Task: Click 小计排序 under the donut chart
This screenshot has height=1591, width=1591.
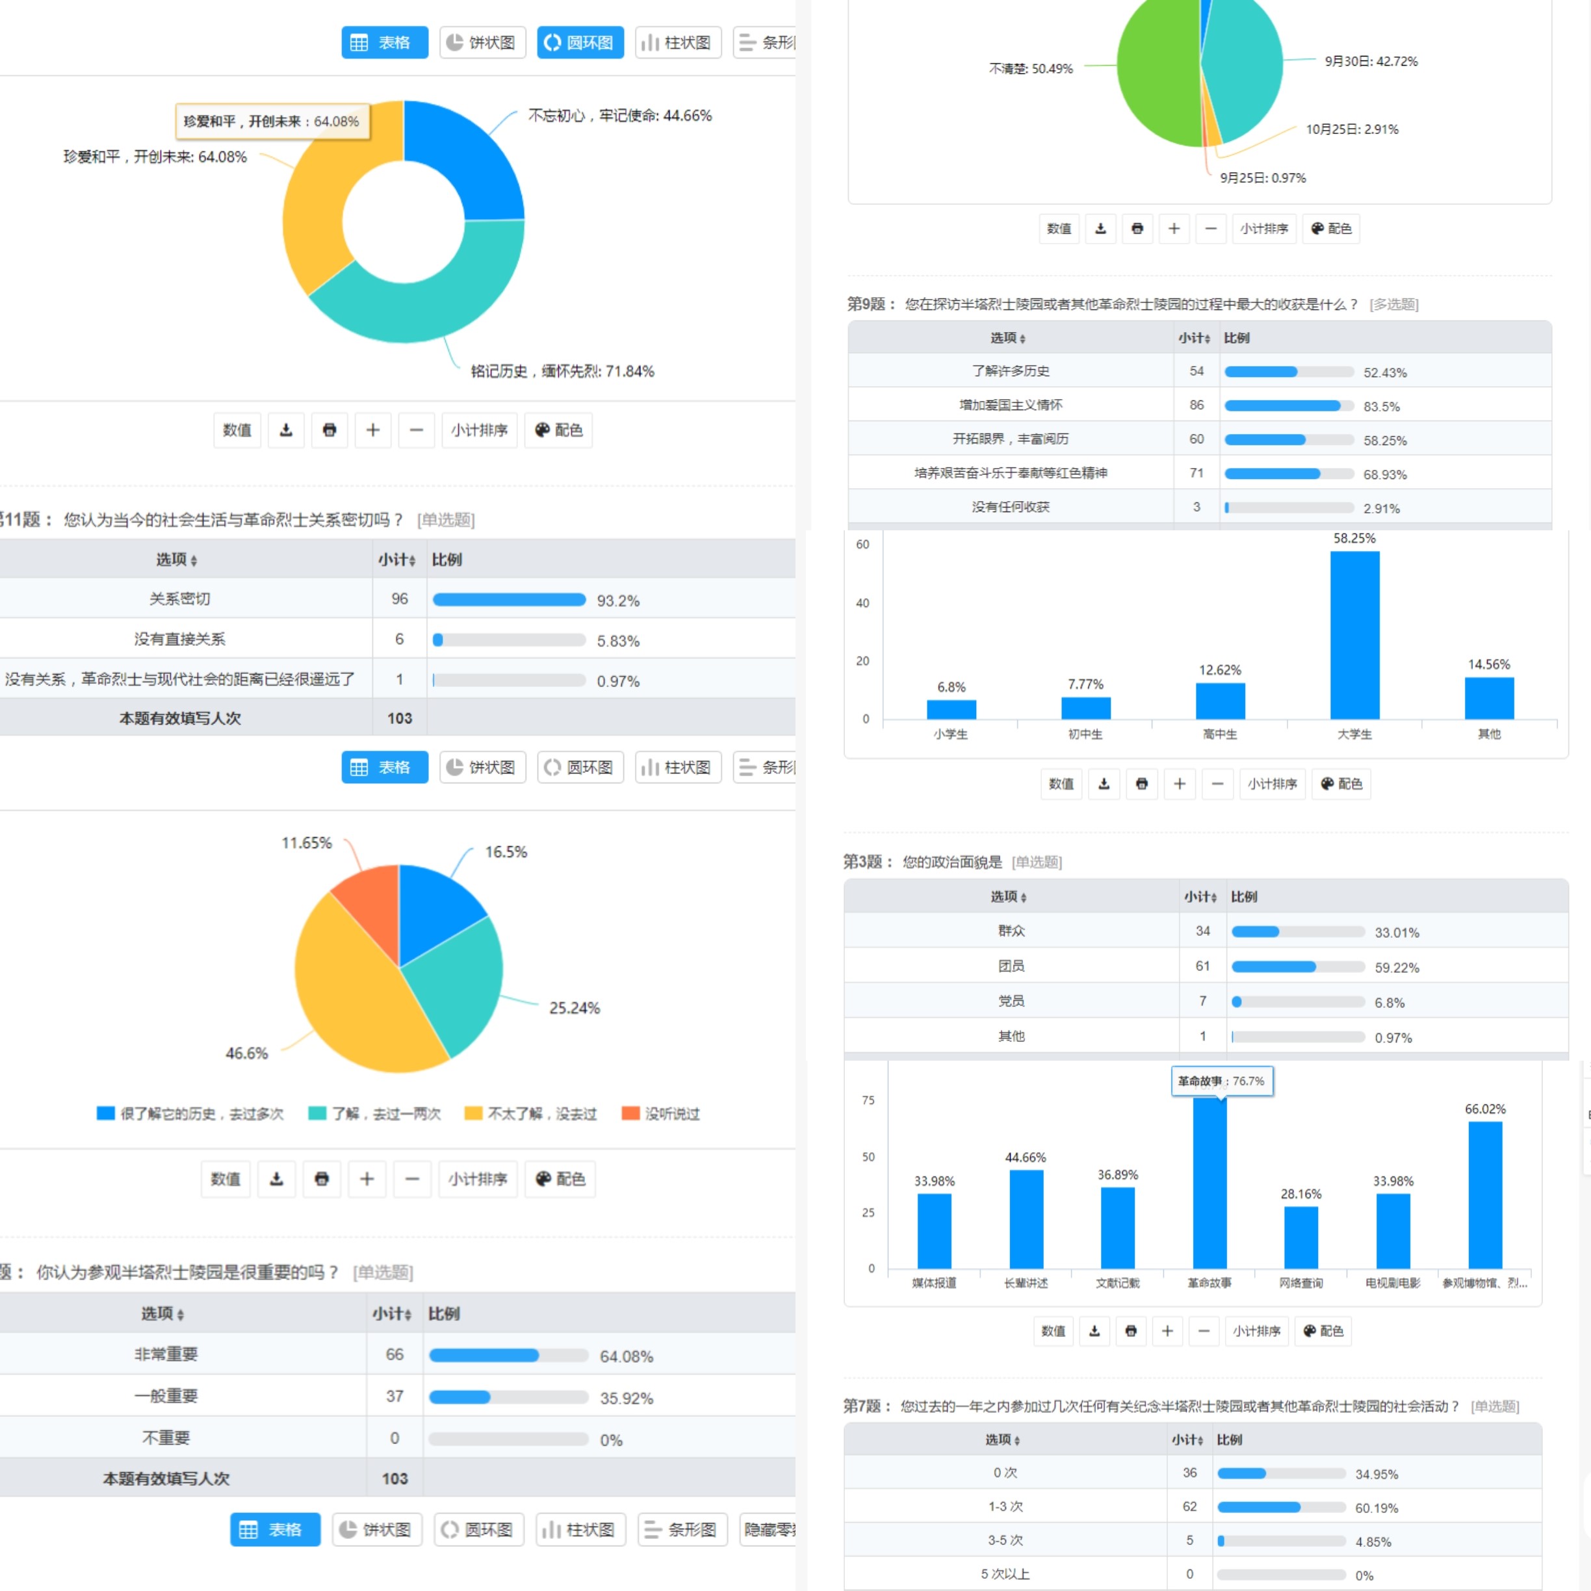Action: (x=479, y=430)
